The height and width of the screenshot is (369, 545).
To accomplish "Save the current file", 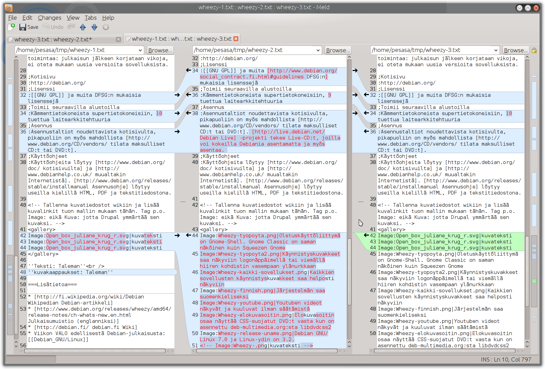I will coord(29,27).
